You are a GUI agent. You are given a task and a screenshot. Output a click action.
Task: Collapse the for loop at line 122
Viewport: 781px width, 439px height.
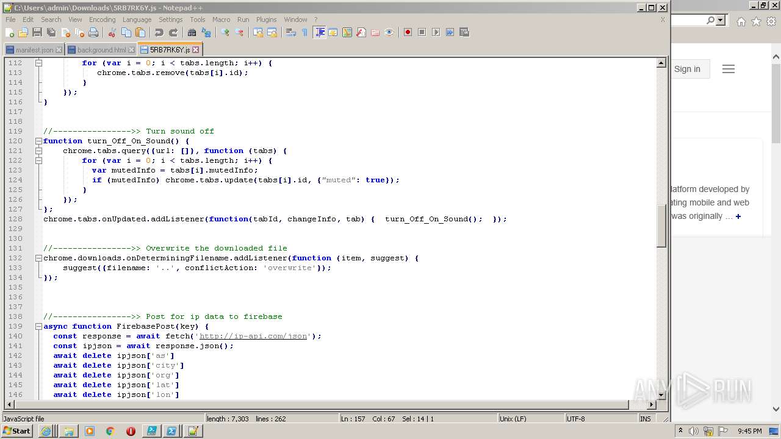click(38, 160)
